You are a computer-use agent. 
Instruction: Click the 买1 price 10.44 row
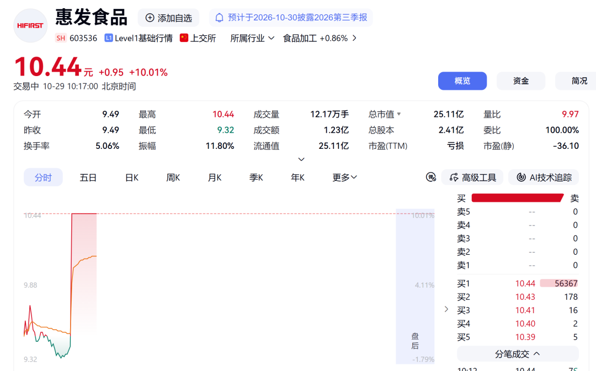point(518,283)
